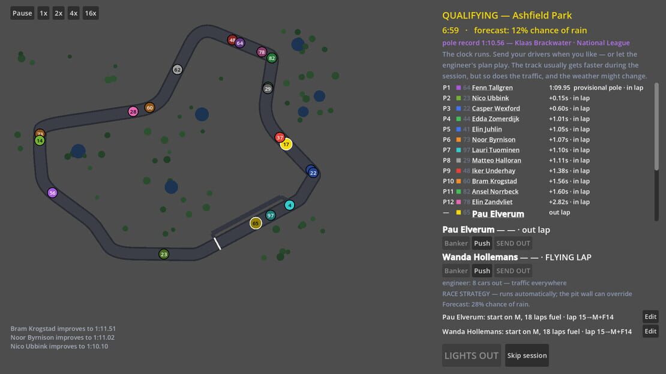Viewport: 666px width, 374px height.
Task: Click Fenn Tallgren's purple team color square
Action: coord(458,88)
